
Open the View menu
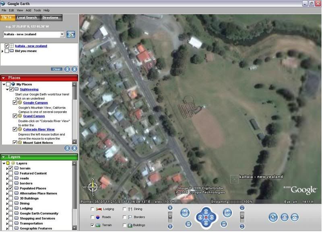(20, 10)
